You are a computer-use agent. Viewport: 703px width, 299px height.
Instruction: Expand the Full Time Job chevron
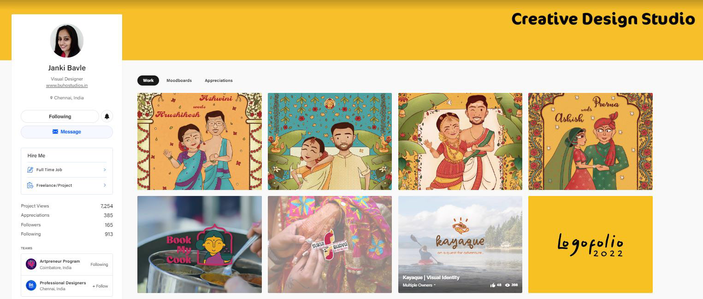(105, 170)
